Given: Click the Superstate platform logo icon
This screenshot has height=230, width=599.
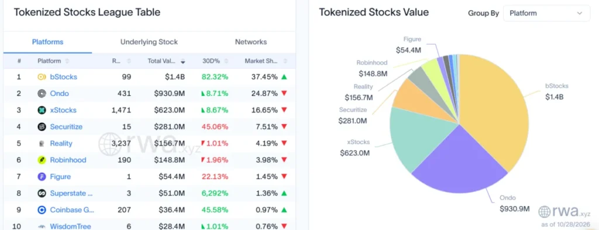Looking at the screenshot, I should 42,193.
